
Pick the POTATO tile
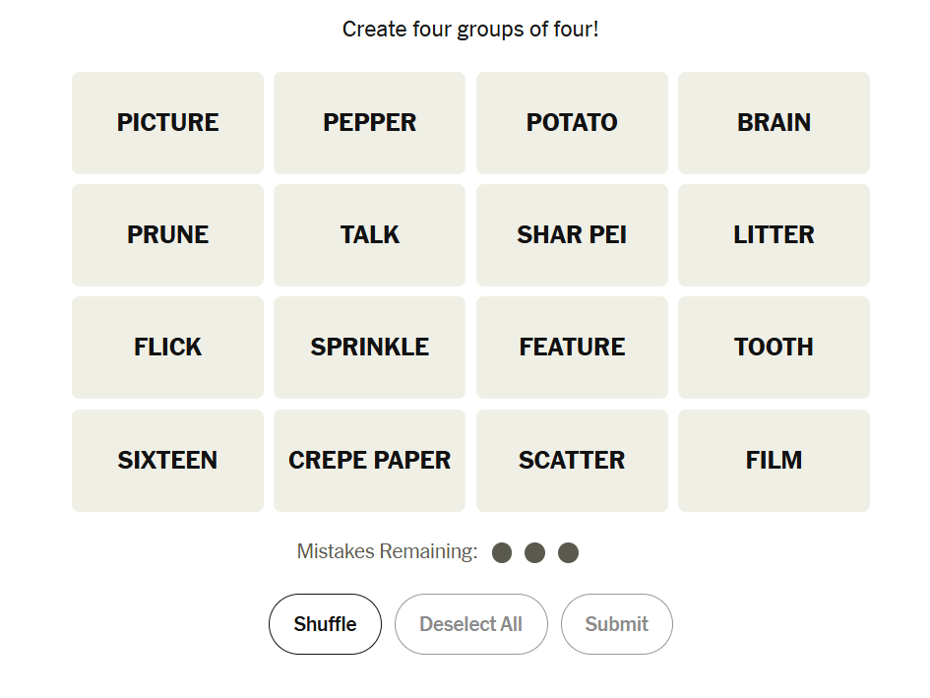(572, 123)
